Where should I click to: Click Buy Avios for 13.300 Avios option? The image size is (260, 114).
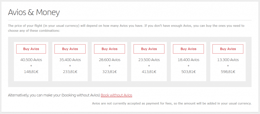click(x=228, y=49)
